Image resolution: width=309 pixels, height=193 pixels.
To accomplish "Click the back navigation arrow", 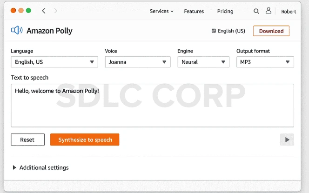I will tap(44, 11).
